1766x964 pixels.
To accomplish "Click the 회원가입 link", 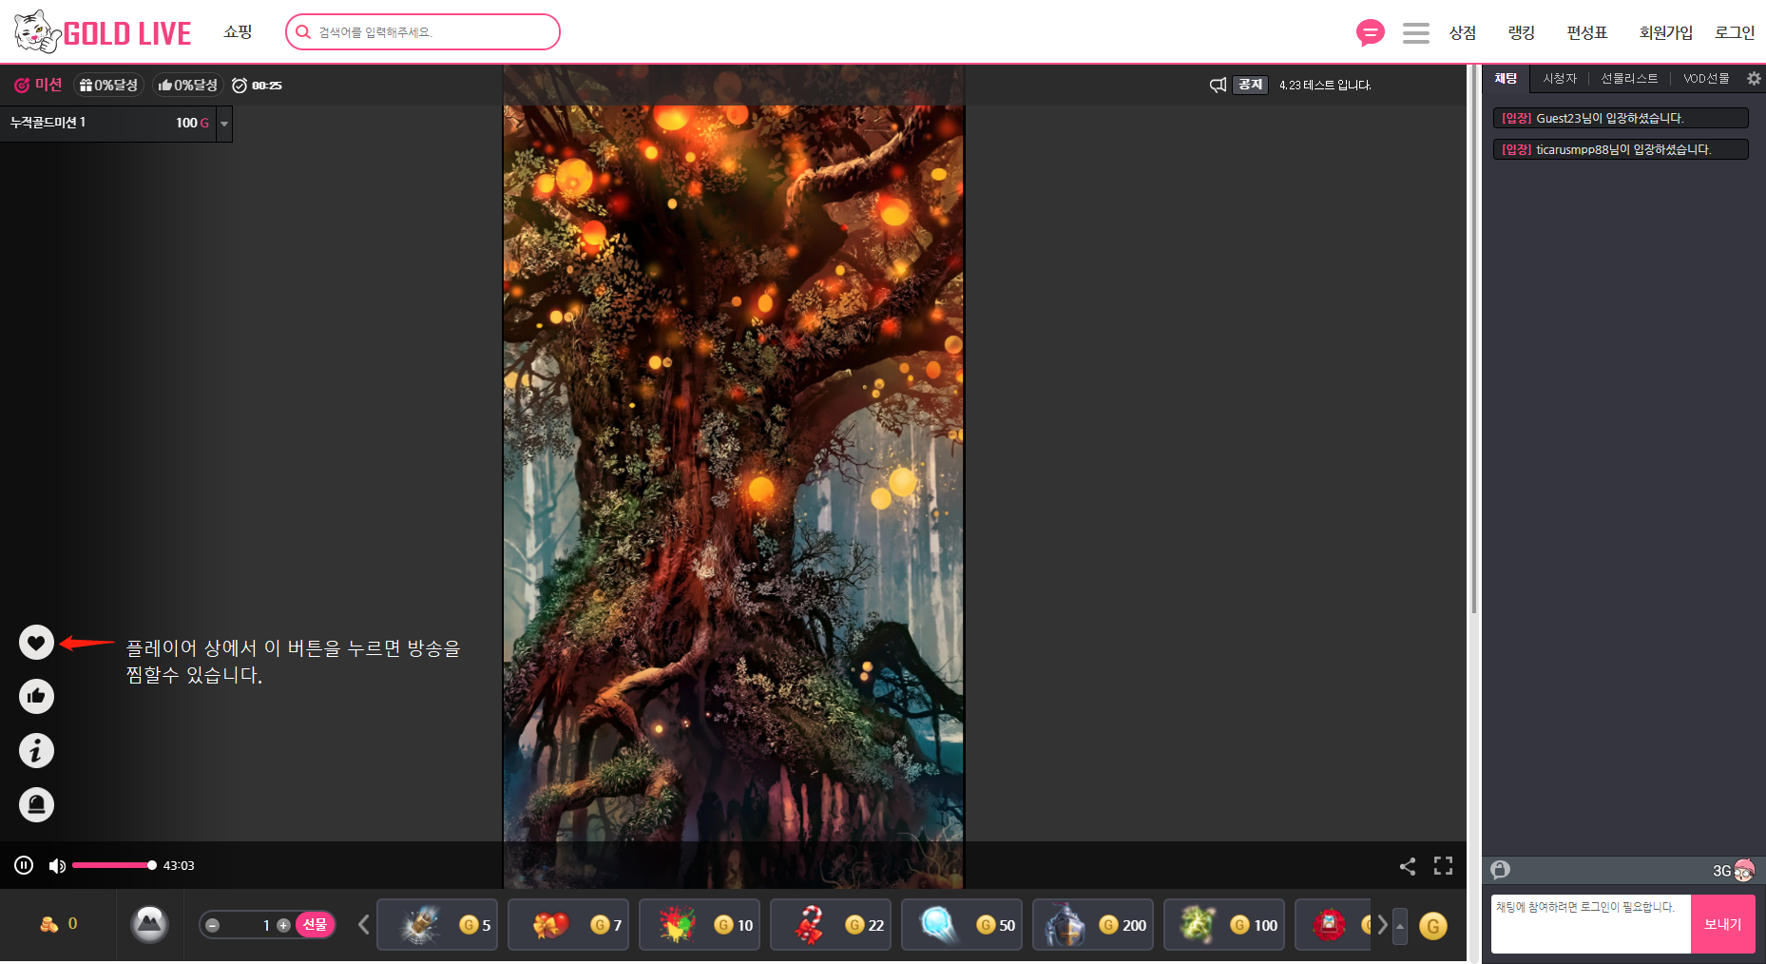I will click(x=1666, y=33).
